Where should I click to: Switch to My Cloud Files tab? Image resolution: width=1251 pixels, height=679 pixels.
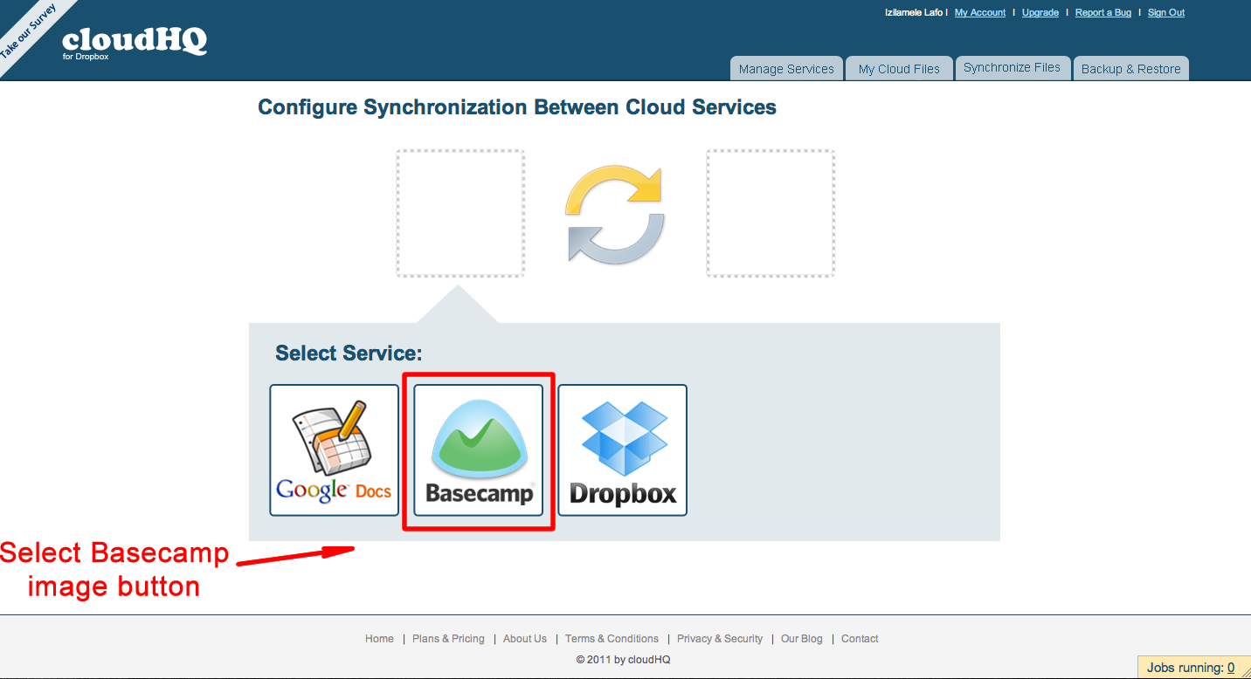pos(899,69)
